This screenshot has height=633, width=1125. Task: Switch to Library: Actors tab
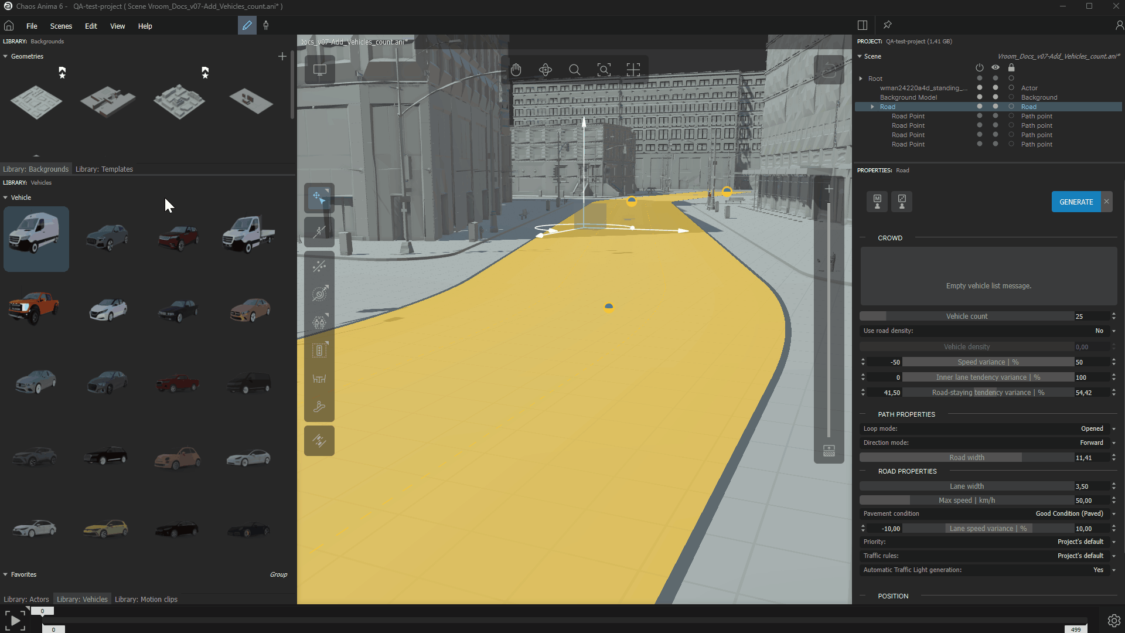pos(26,599)
